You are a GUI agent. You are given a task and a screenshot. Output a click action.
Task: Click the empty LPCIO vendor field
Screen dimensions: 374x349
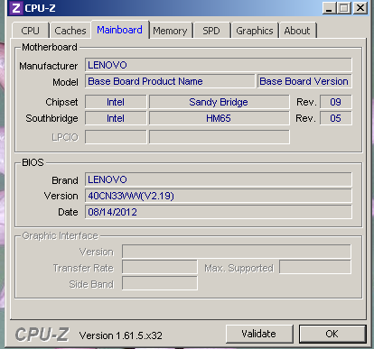click(x=116, y=137)
